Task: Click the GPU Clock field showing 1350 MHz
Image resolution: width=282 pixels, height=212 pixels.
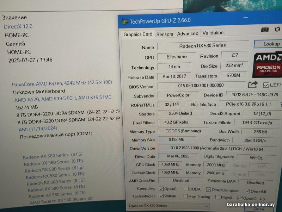Action: click(170, 164)
